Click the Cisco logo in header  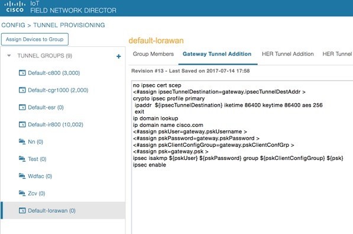point(15,7)
